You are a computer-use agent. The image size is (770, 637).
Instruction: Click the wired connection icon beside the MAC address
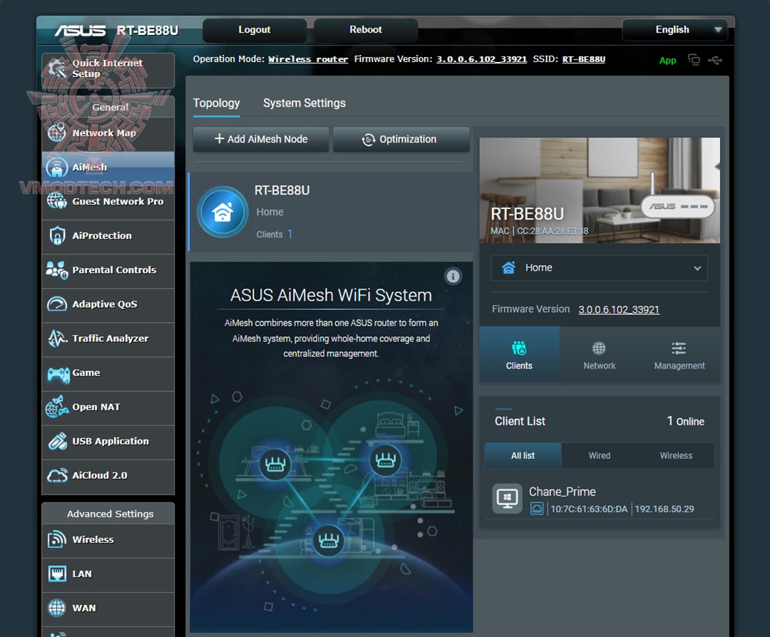click(537, 509)
